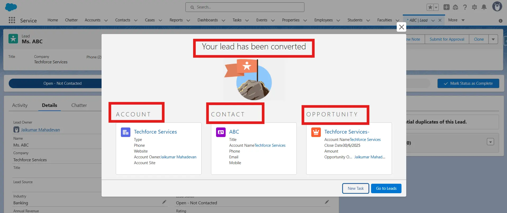Image resolution: width=507 pixels, height=213 pixels.
Task: Expand the duplicates panel dropdown arrow
Action: click(x=490, y=142)
